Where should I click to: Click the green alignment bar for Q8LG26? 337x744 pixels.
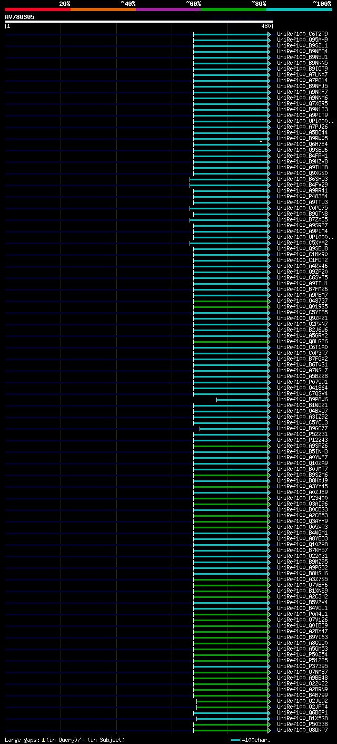click(x=231, y=342)
